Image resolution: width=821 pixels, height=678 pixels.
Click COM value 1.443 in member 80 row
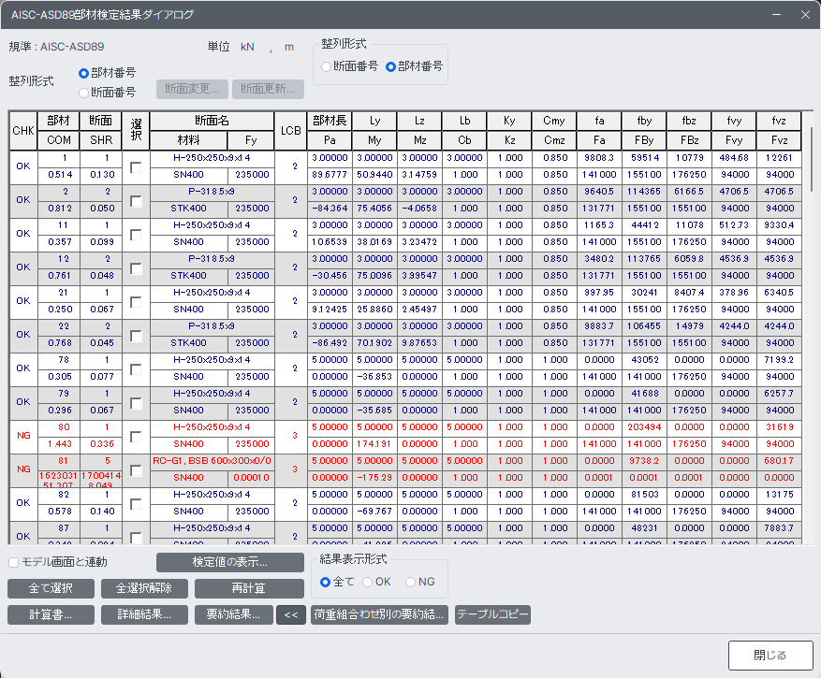coord(60,444)
